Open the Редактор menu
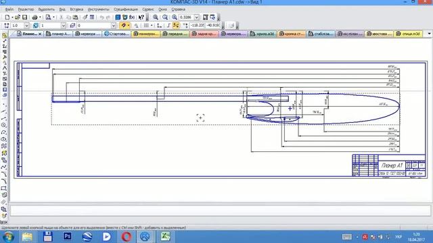 [x=26, y=9]
